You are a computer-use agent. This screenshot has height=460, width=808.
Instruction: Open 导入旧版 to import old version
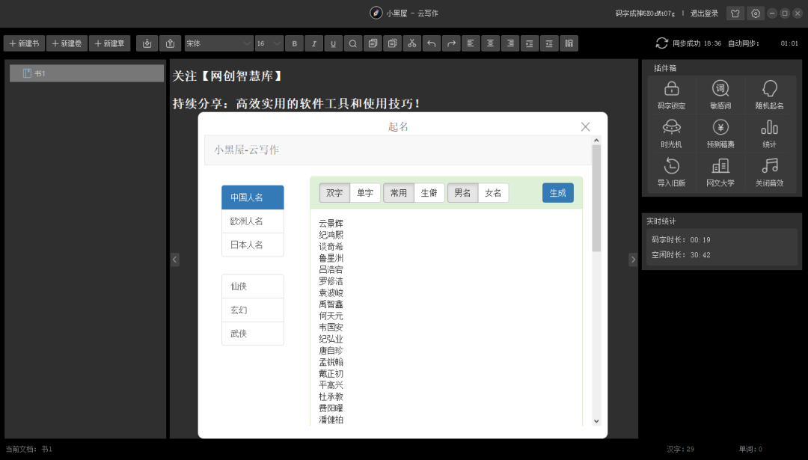(671, 172)
